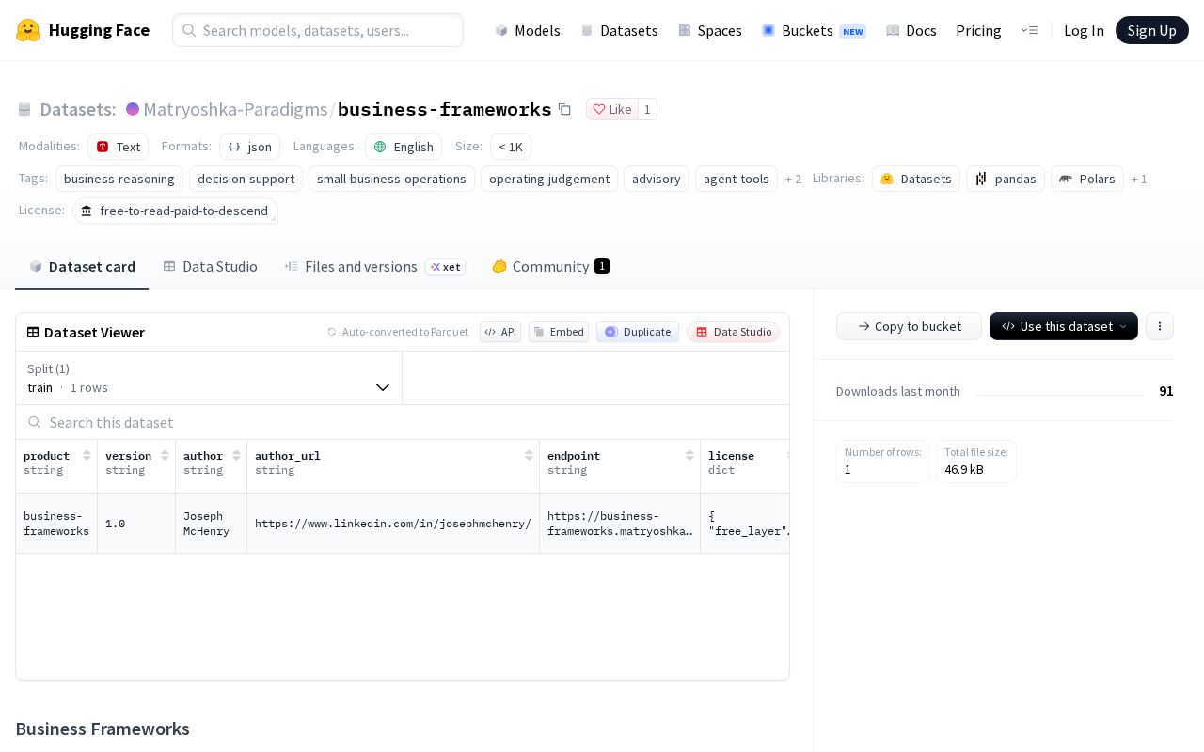Click the Auto-converted link
This screenshot has width=1204, height=752.
coord(380,332)
